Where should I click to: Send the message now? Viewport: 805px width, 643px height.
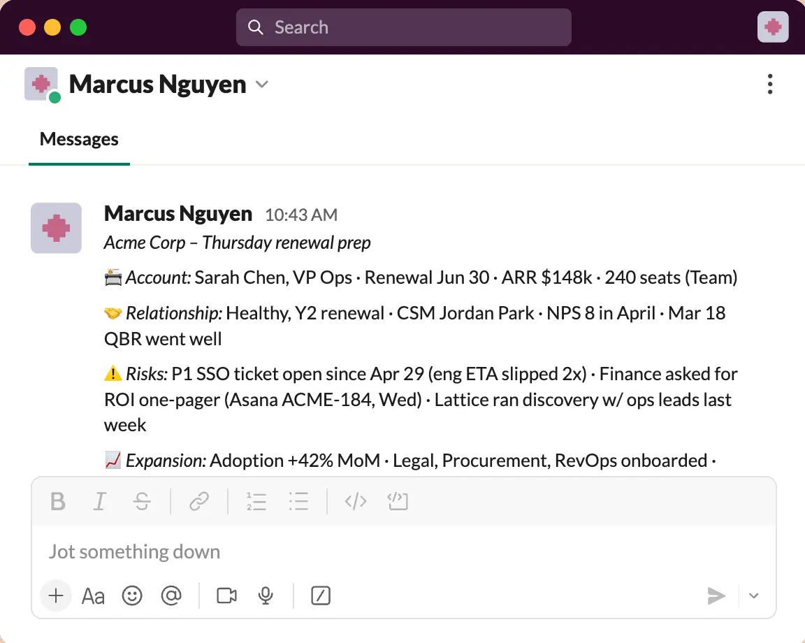point(716,595)
